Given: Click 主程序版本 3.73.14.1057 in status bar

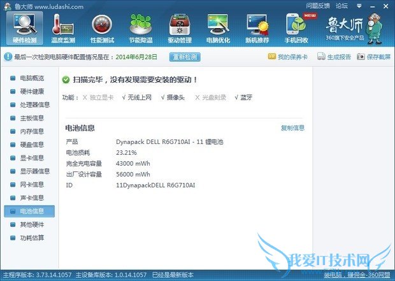Looking at the screenshot, I should (x=38, y=275).
